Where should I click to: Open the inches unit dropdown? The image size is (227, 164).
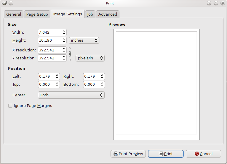coord(84,40)
